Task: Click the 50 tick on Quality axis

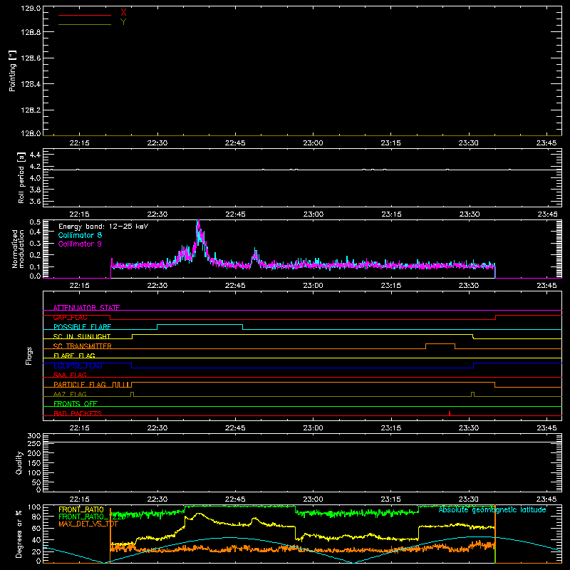Action: [37, 482]
